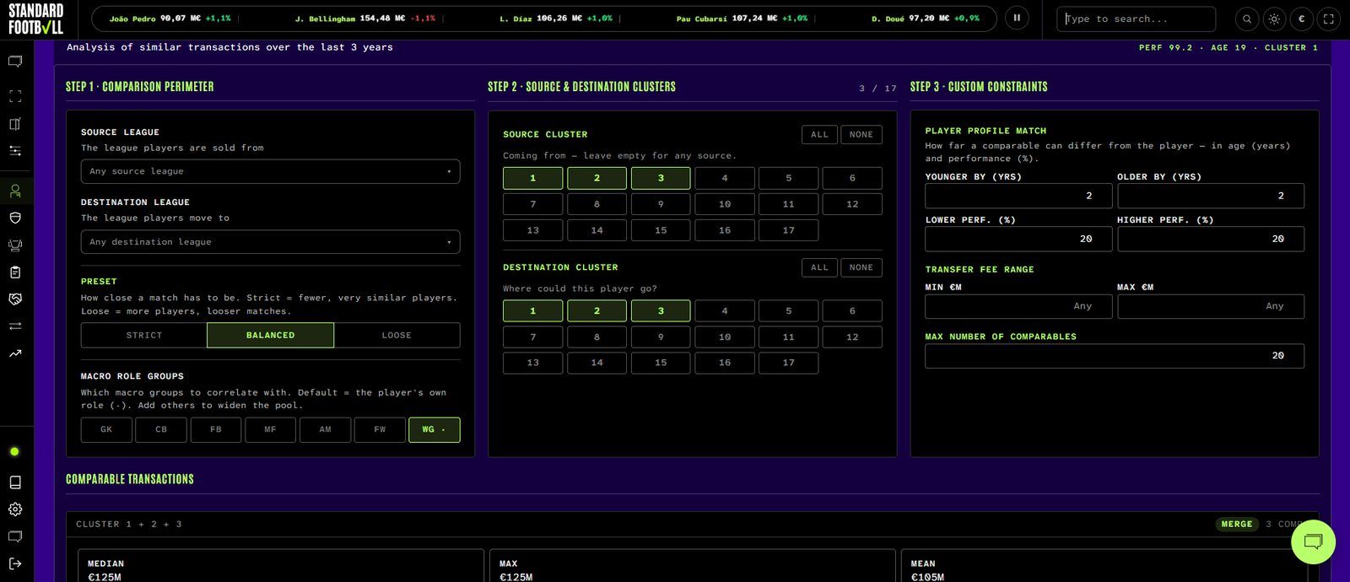1350x582 pixels.
Task: Click the logout icon in sidebar
Action: pos(15,563)
